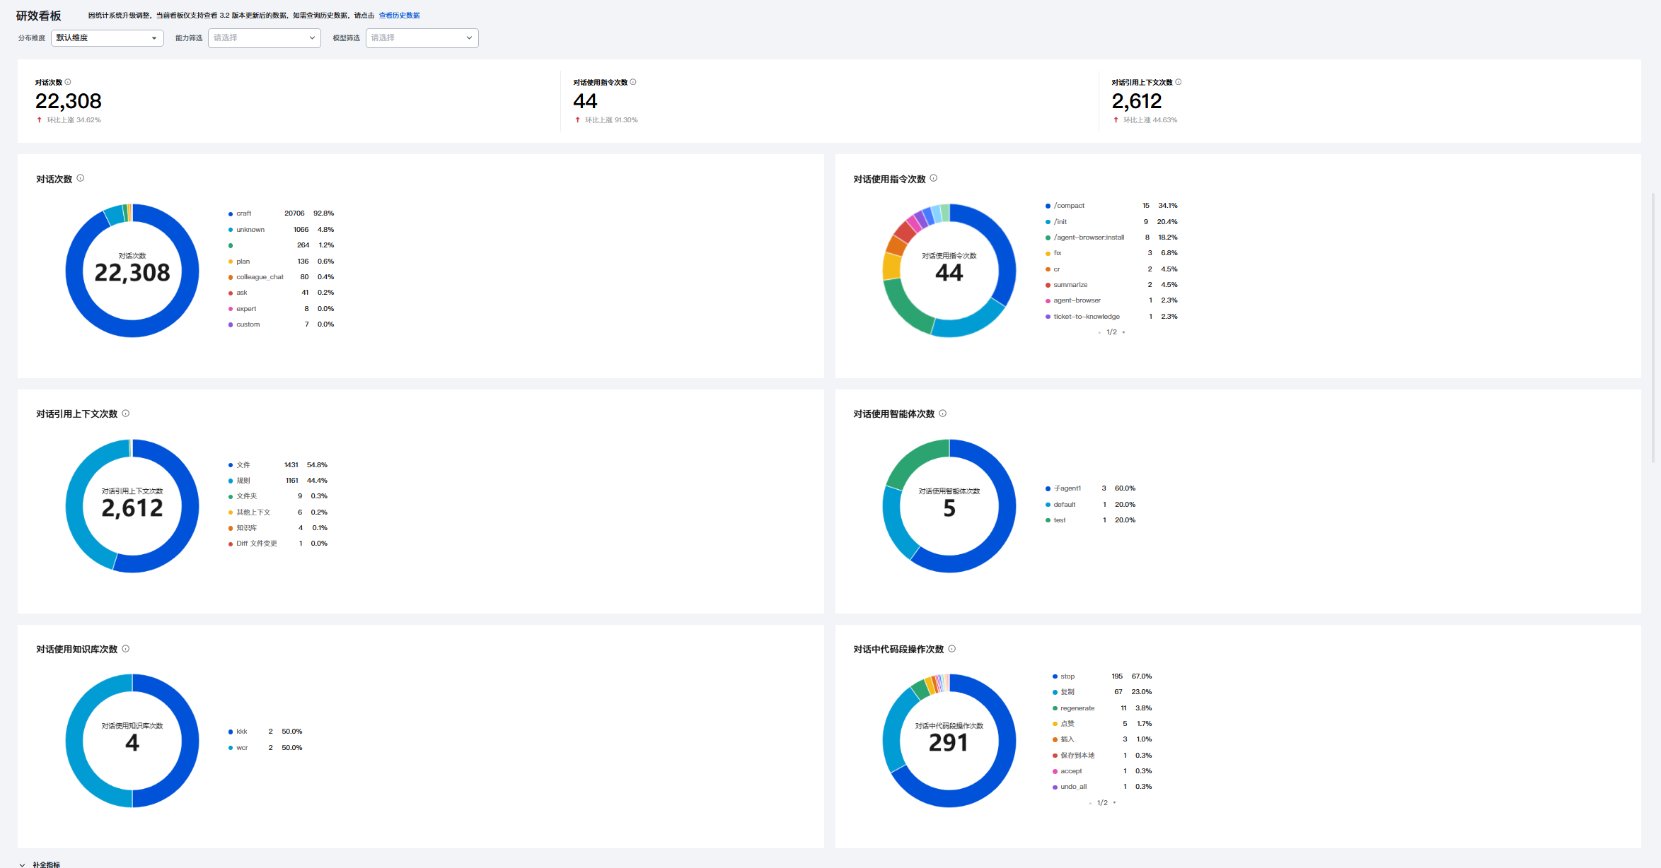Click the 环比上涨 91.30% trend text
Screen dimensions: 1661x868
click(x=611, y=120)
